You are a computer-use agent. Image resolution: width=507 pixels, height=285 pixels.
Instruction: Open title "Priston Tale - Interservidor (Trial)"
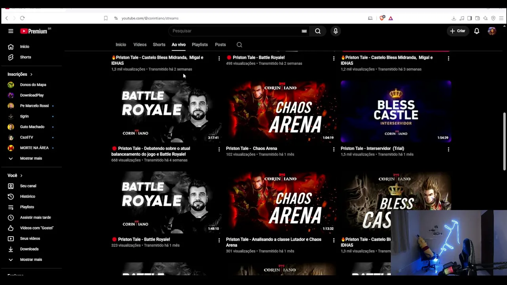point(372,148)
